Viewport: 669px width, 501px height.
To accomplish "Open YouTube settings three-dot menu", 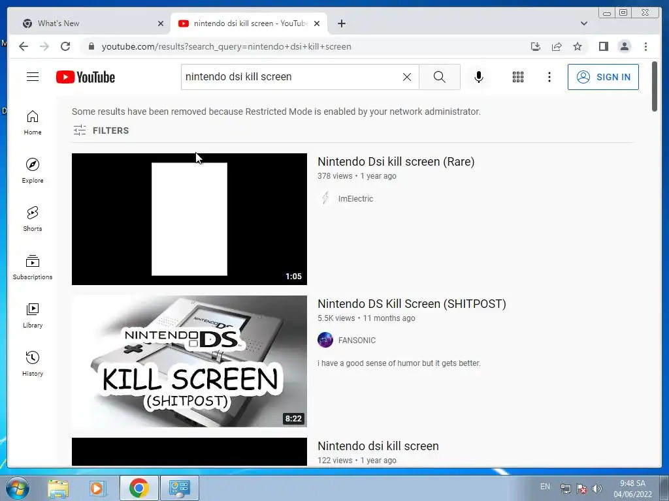I will click(549, 77).
